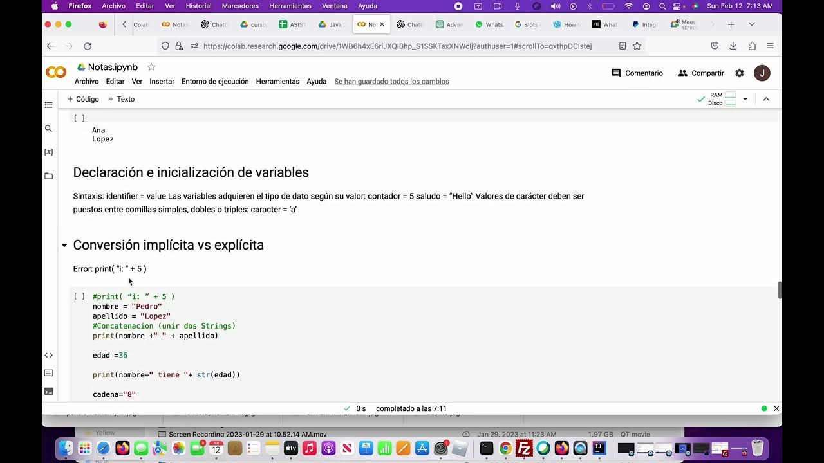Star the Notas.ipynb notebook
This screenshot has width=824, height=463.
[151, 67]
